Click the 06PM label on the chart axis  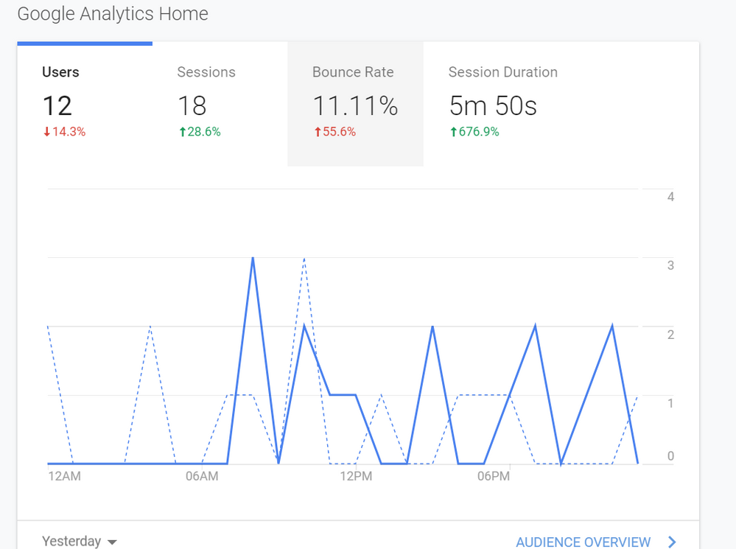point(494,476)
